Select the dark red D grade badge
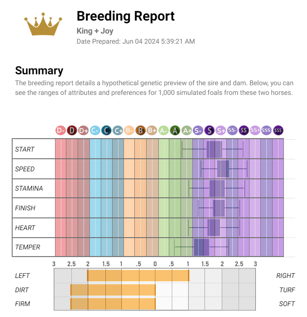Viewport: 307px width, 317px height. [x=72, y=131]
